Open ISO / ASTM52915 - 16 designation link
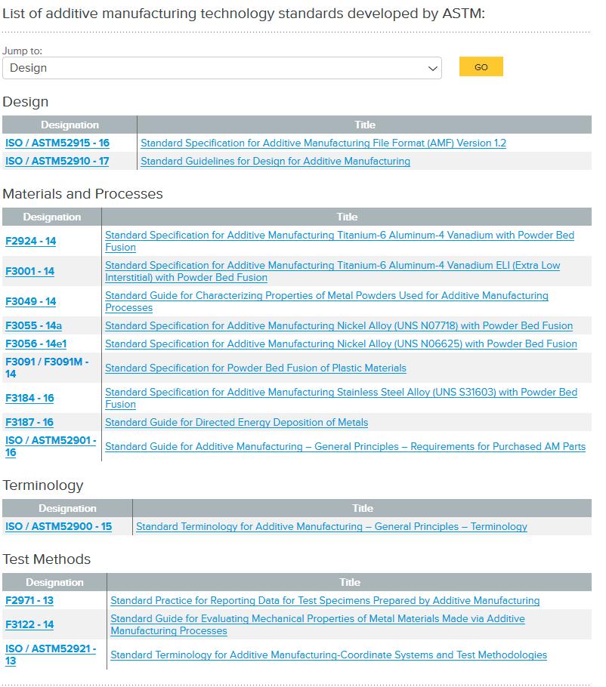This screenshot has height=687, width=606. click(57, 143)
